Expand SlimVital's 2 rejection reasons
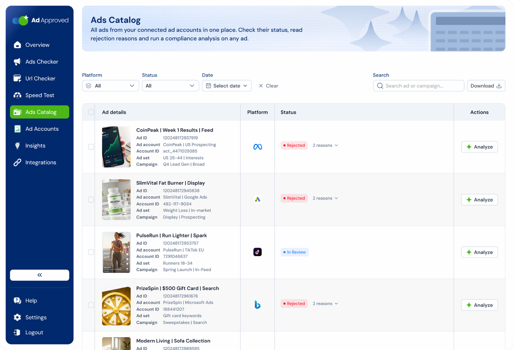The image size is (514, 350). (x=325, y=198)
